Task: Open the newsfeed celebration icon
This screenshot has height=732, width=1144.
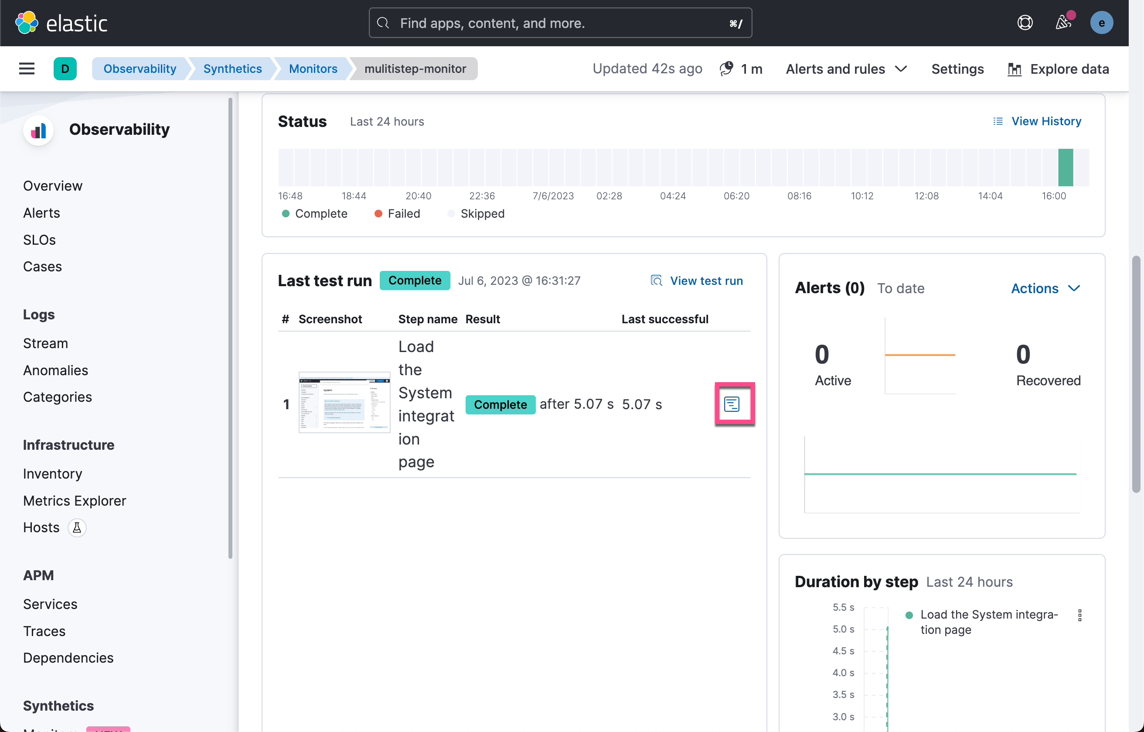Action: (x=1063, y=23)
